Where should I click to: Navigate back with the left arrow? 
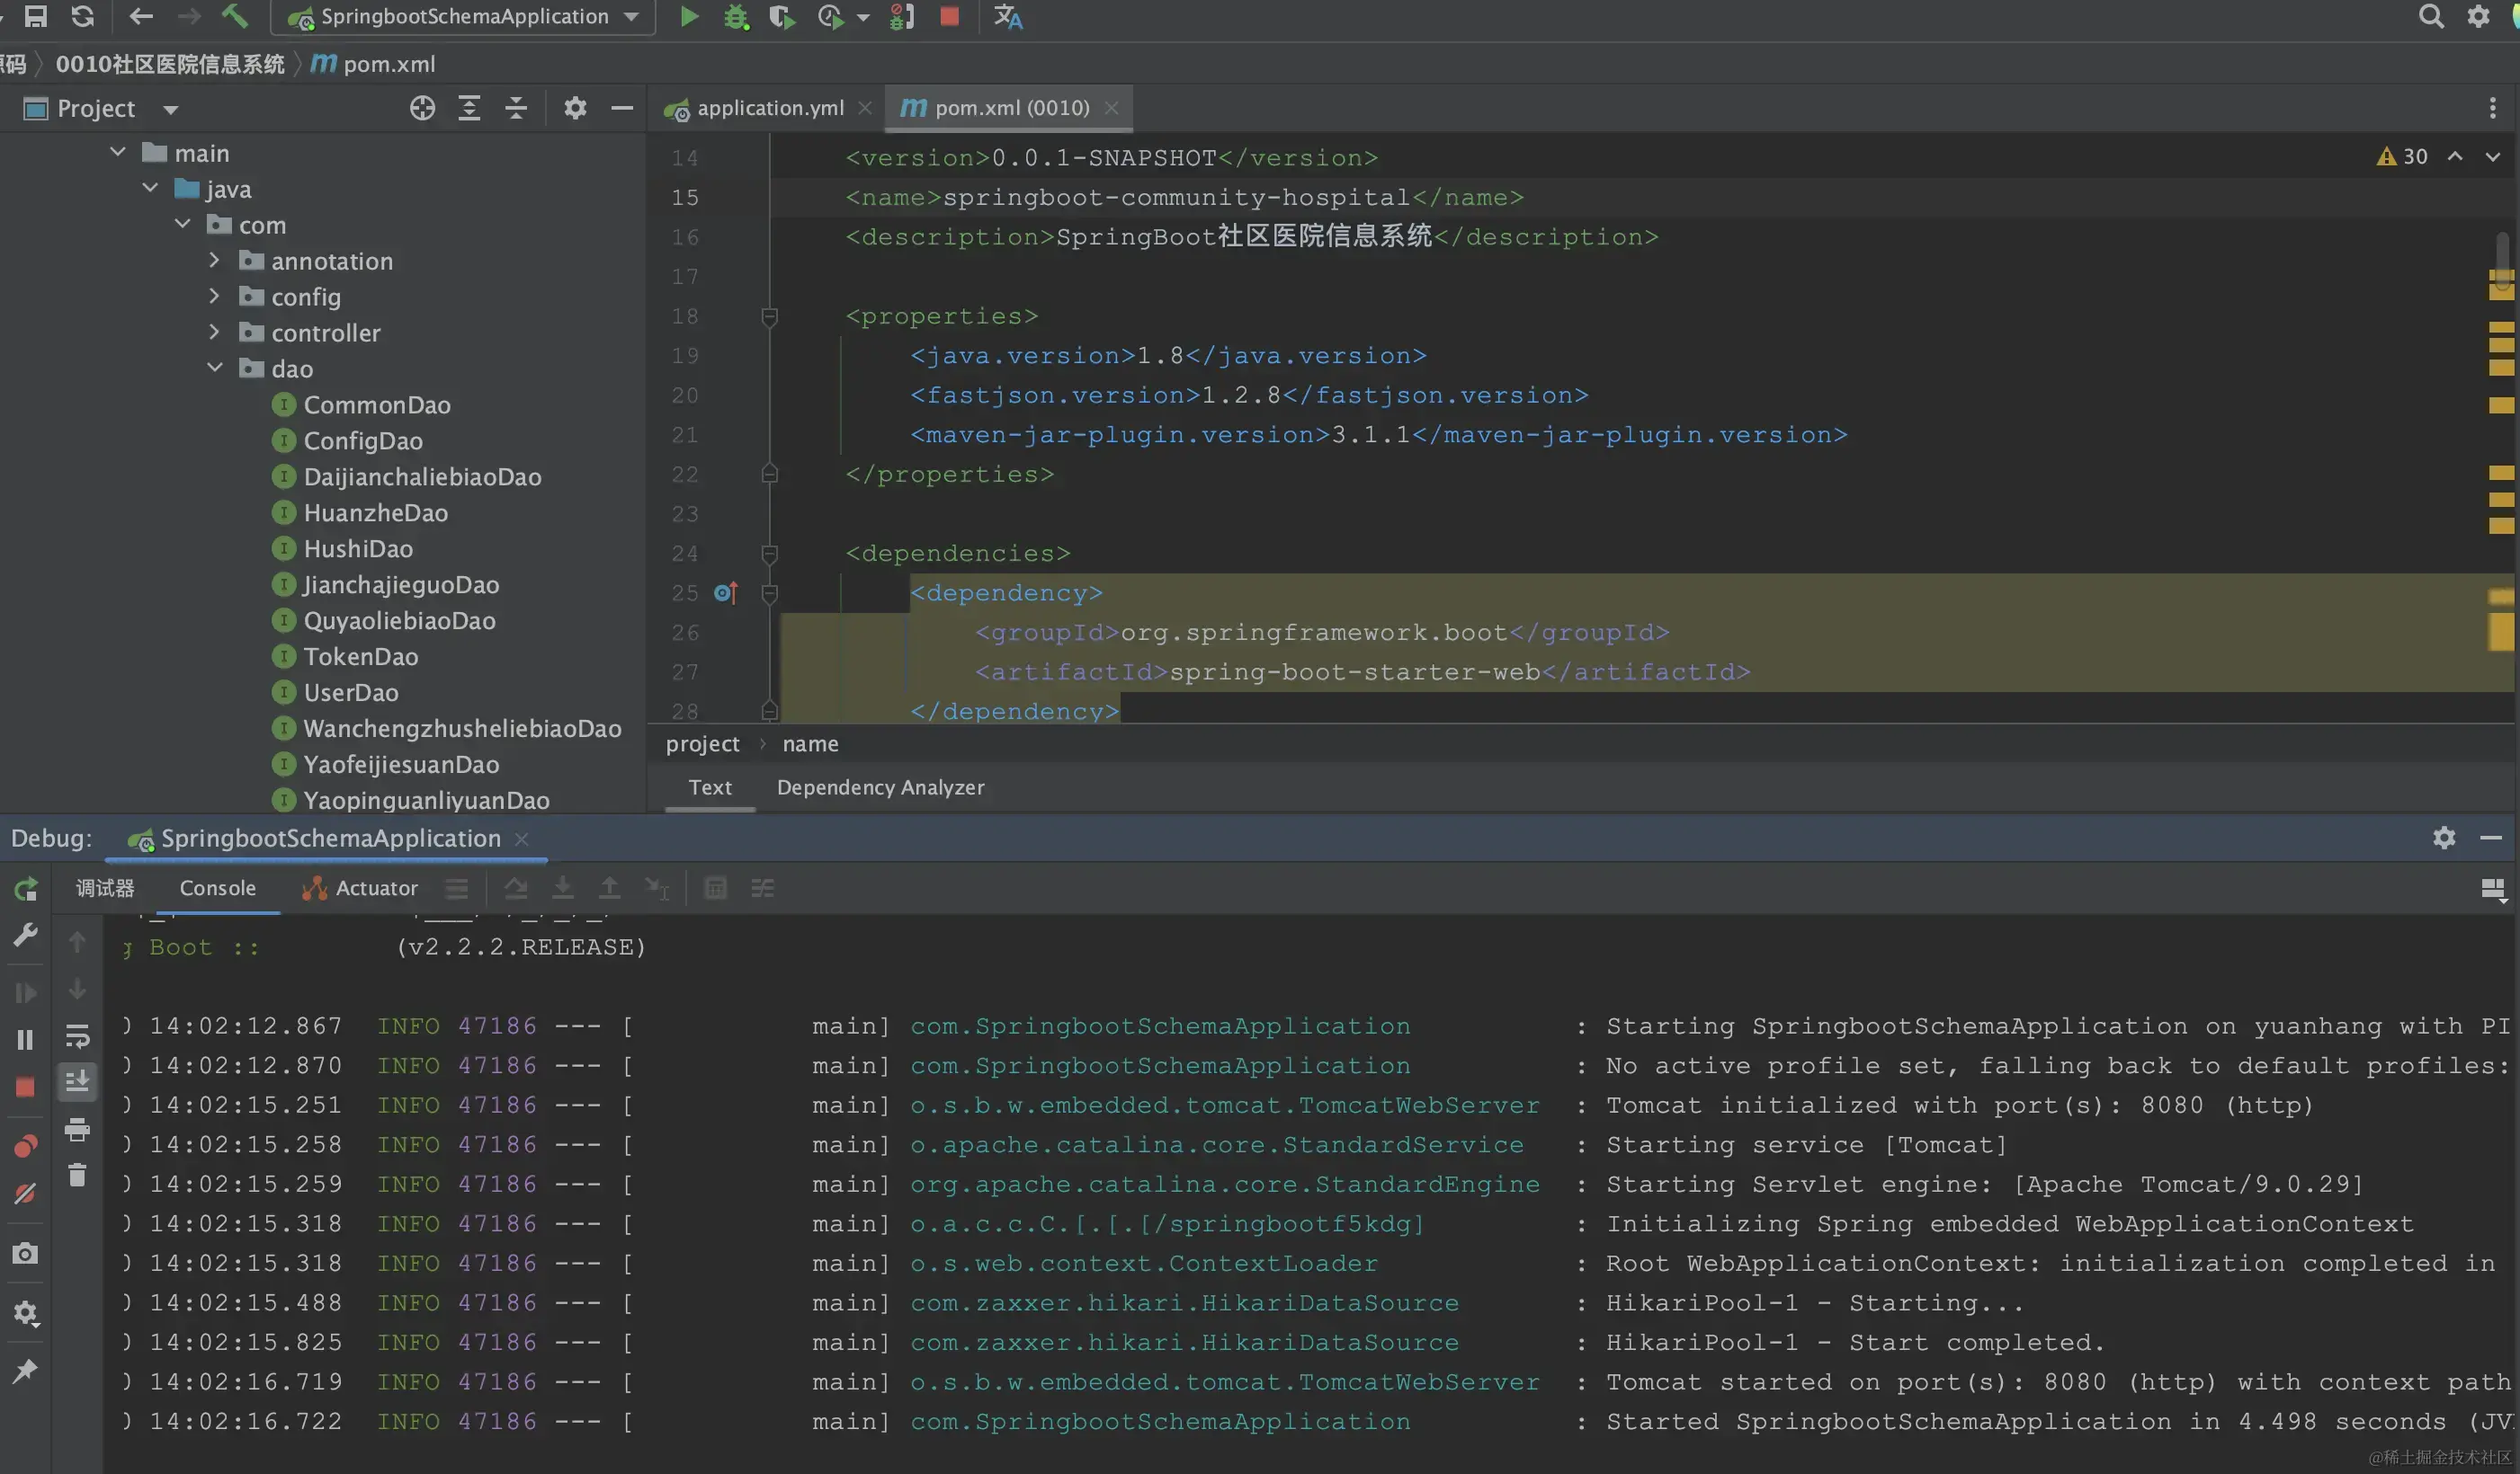click(141, 16)
